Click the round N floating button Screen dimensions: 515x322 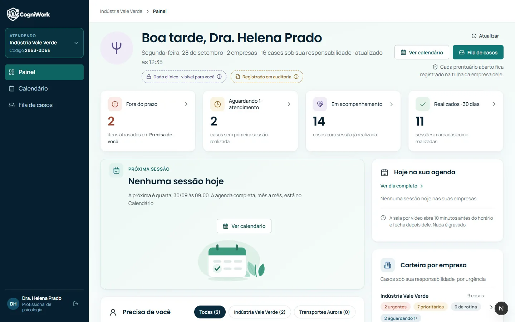click(501, 308)
